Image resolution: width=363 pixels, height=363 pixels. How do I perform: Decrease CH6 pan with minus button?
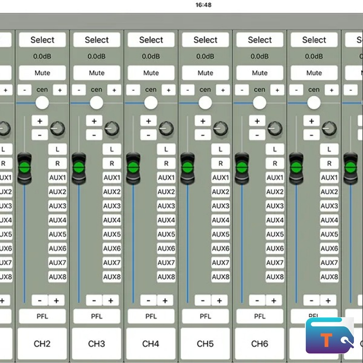[242, 90]
